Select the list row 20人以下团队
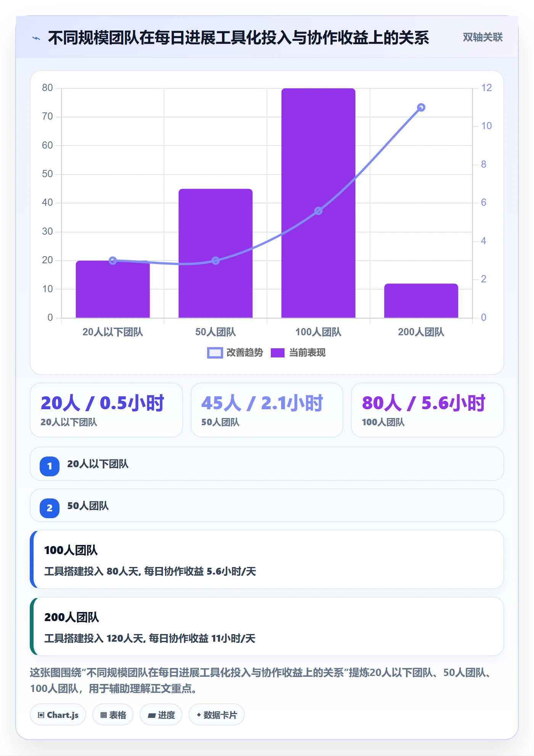 coord(267,464)
